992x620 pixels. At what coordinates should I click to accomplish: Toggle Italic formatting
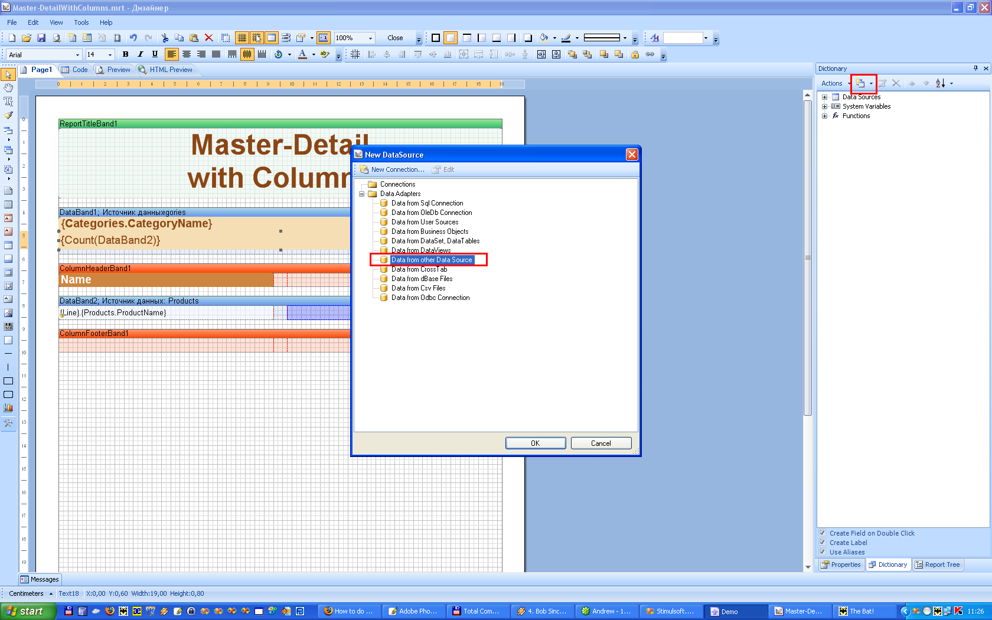[140, 54]
